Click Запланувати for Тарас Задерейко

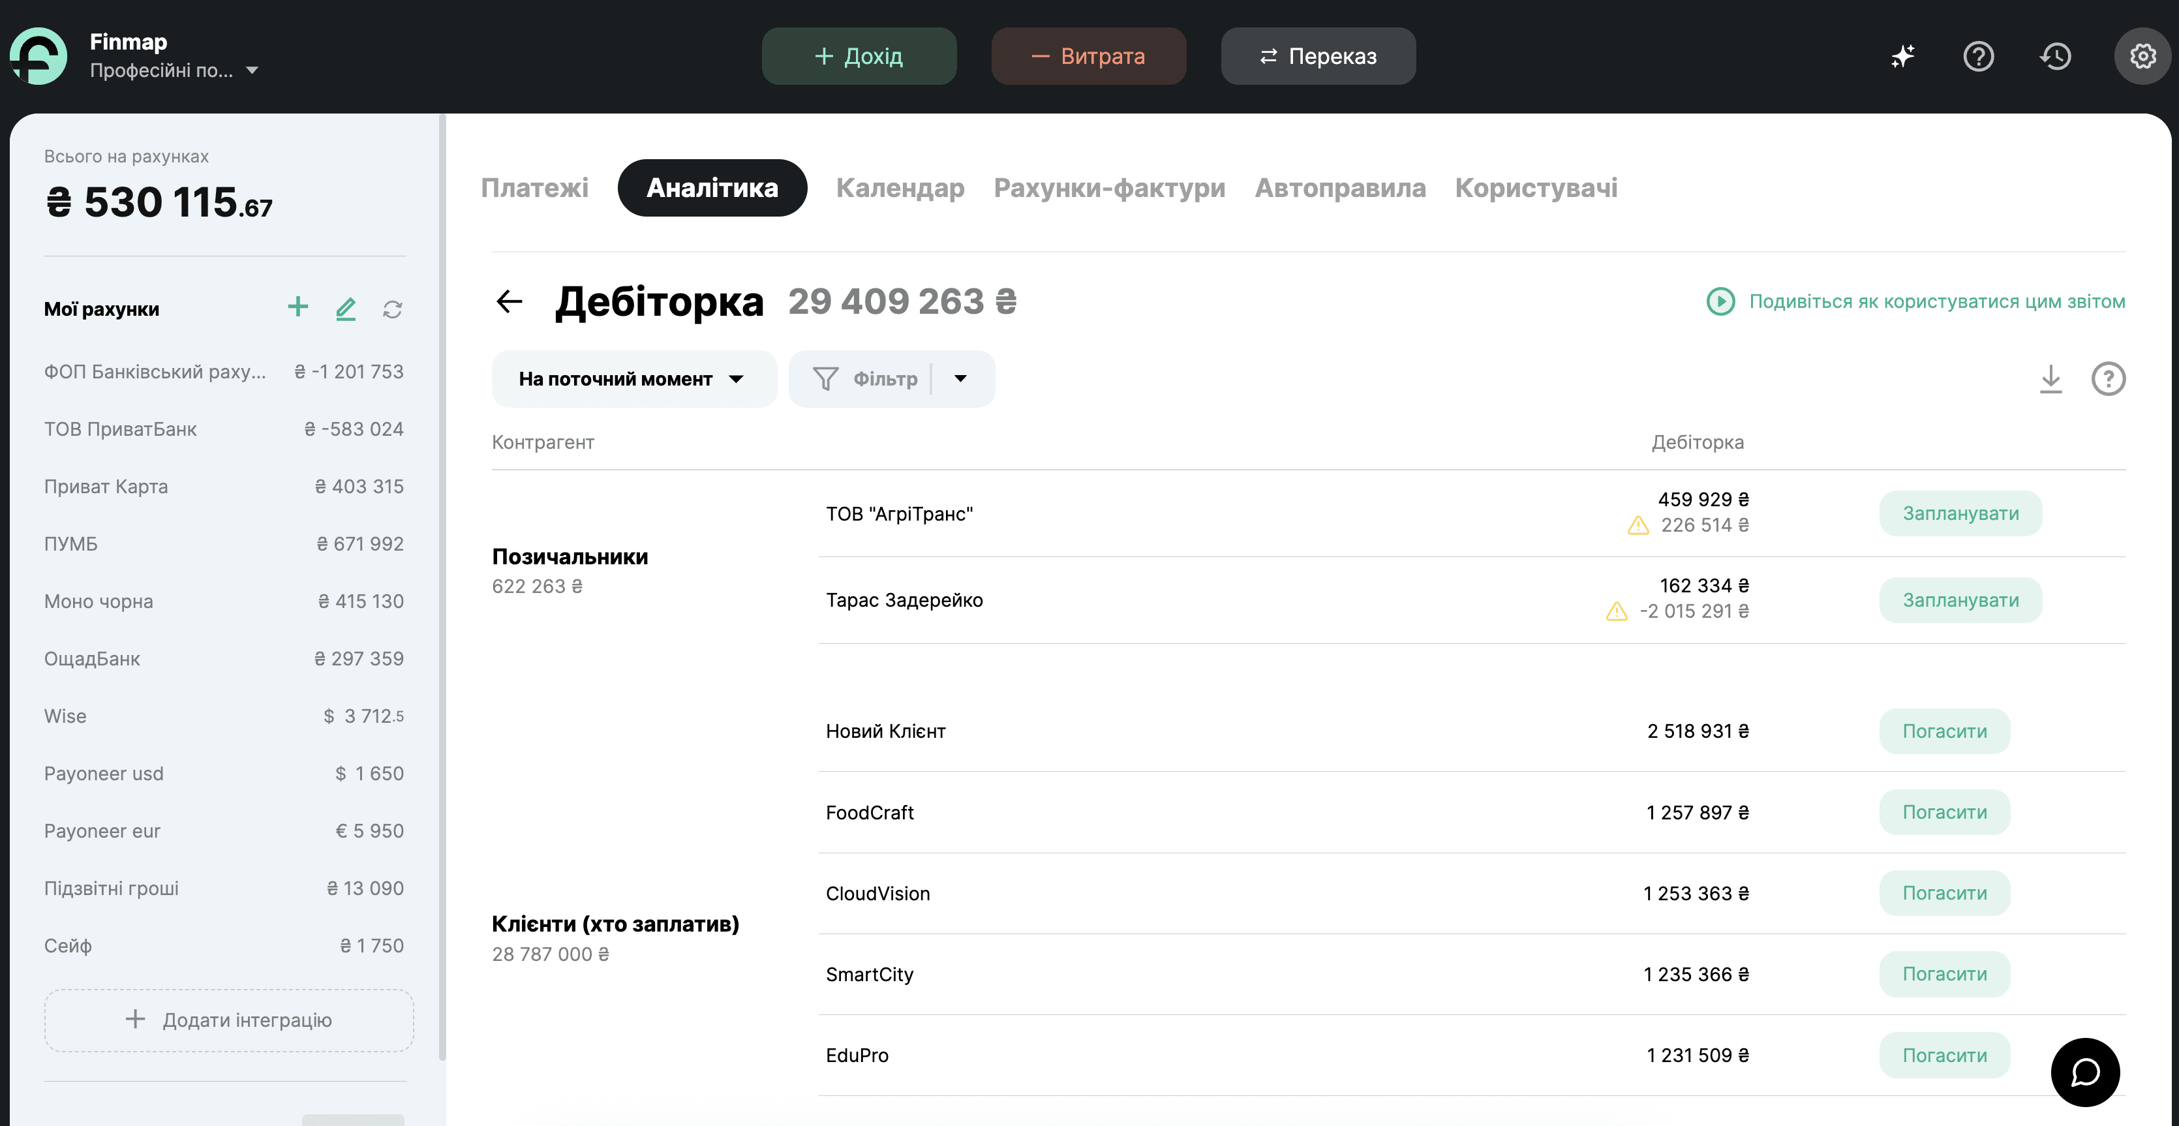1960,600
